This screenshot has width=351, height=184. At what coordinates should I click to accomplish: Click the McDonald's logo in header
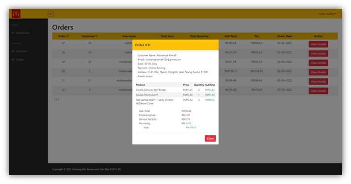tap(16, 14)
